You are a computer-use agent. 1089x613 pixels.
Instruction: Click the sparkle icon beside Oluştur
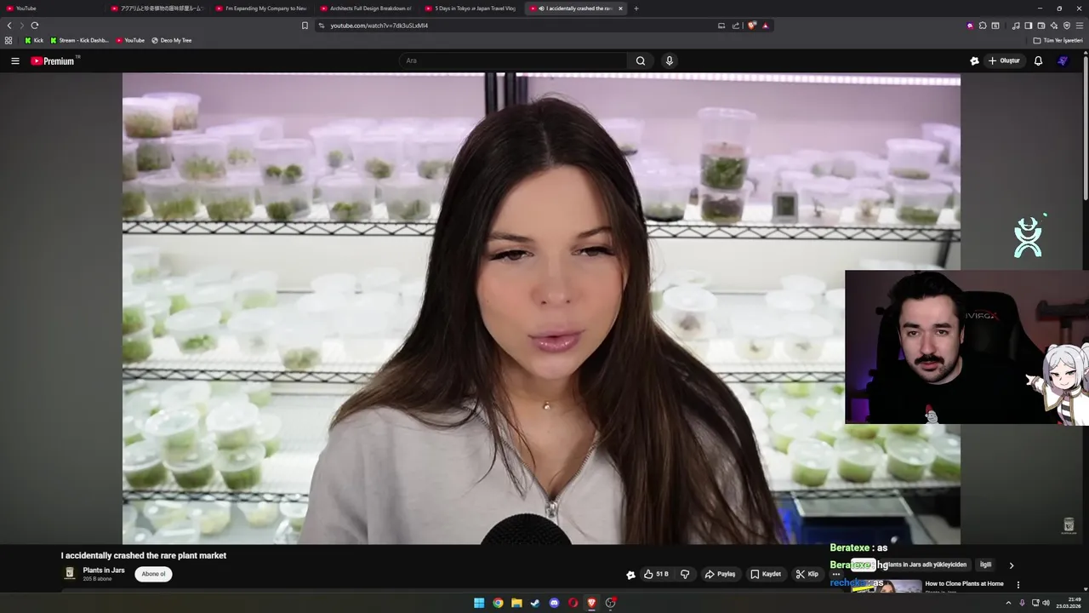(974, 60)
